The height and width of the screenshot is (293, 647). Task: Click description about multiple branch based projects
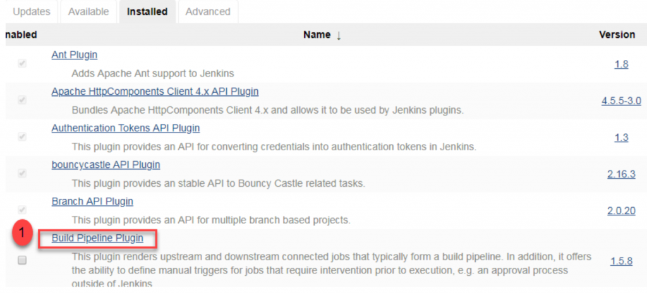point(211,220)
